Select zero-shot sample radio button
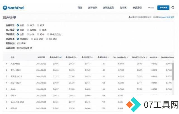Image resolution: width=179 pixels, height=114 pixels. (x=32, y=39)
